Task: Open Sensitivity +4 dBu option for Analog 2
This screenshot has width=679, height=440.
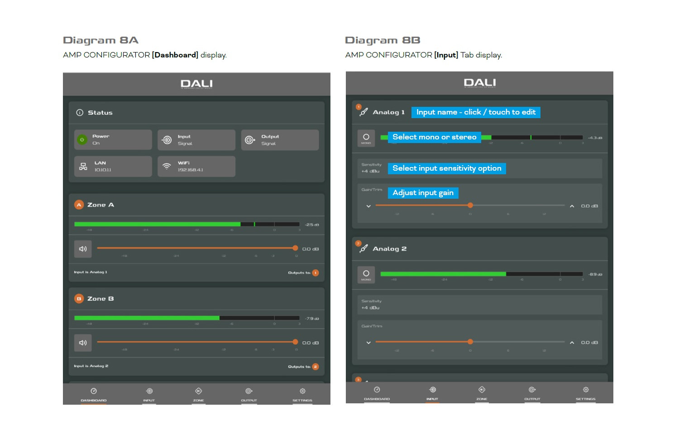Action: pyautogui.click(x=480, y=305)
